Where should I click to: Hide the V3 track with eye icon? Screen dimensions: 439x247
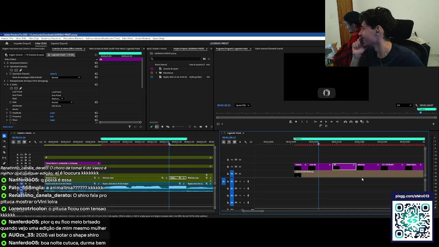(x=240, y=160)
